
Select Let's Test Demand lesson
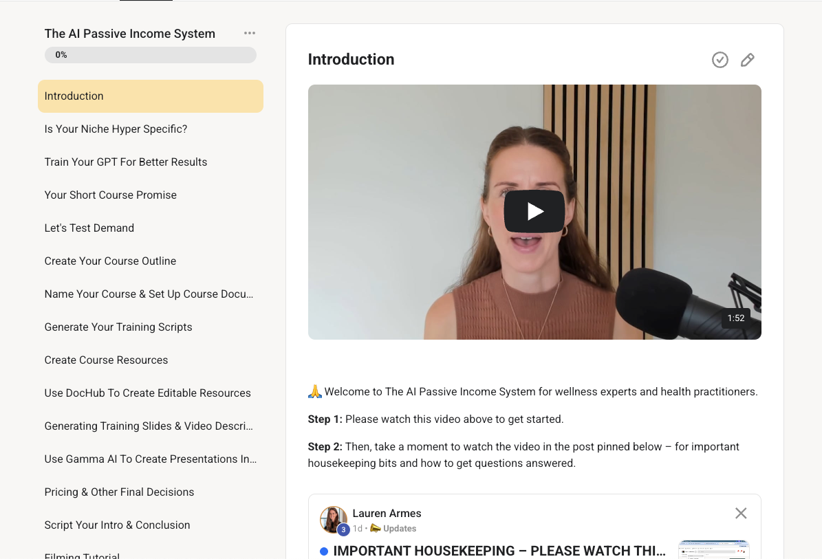click(89, 228)
